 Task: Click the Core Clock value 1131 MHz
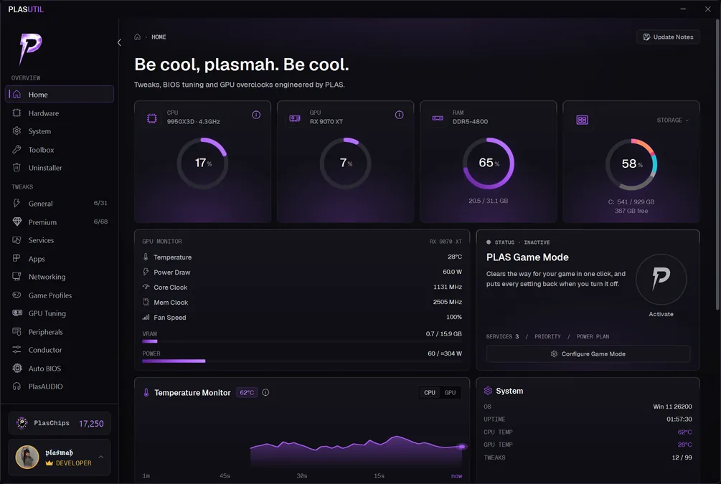pos(448,287)
